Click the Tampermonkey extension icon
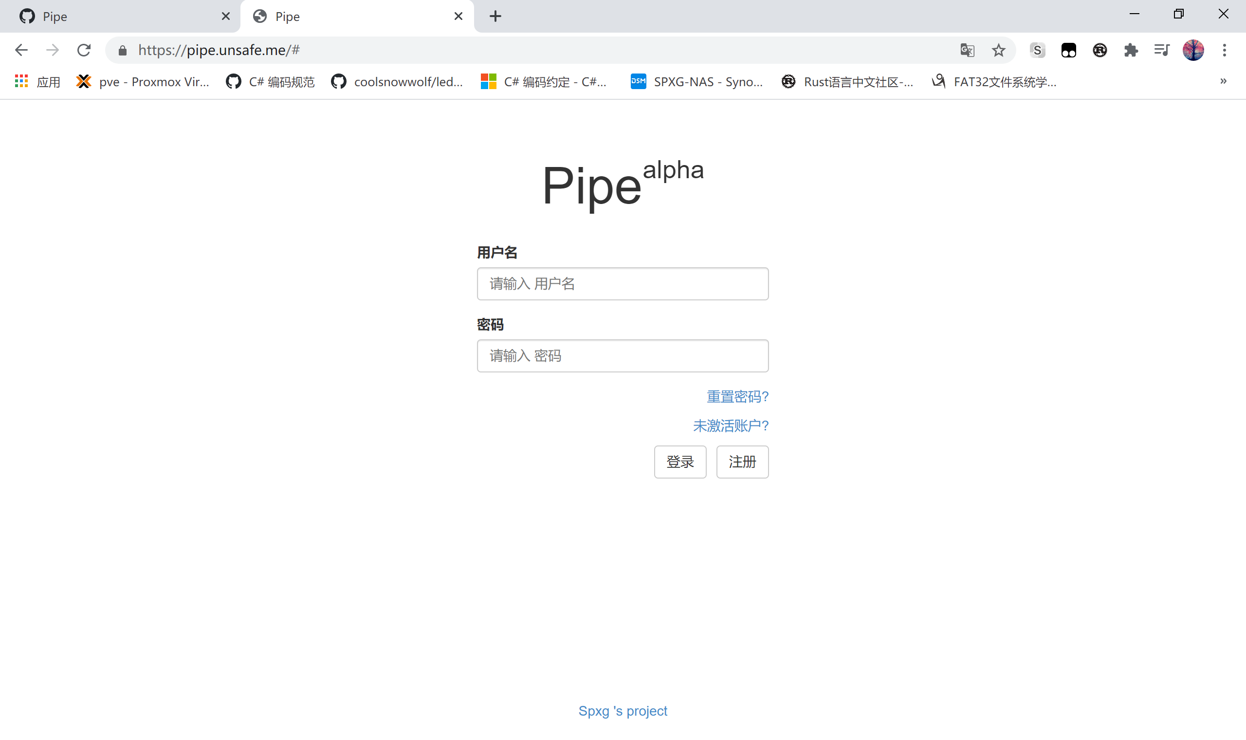 pyautogui.click(x=1068, y=50)
